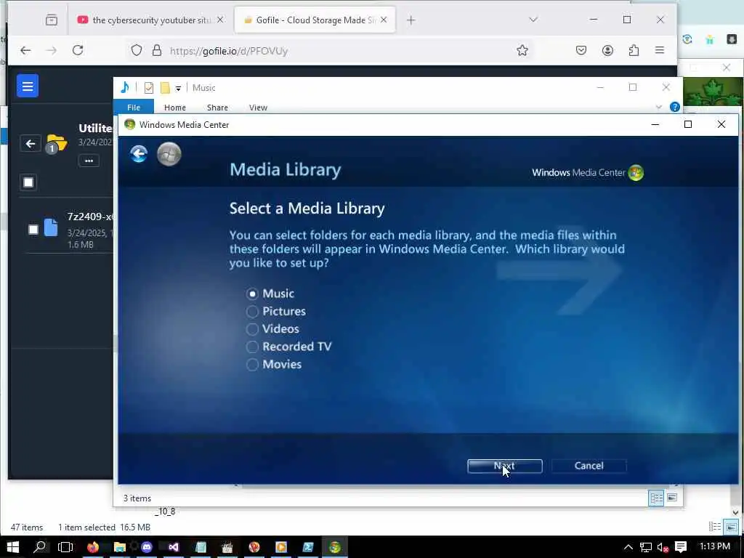
Task: Select the Recorded TV option
Action: (252, 347)
